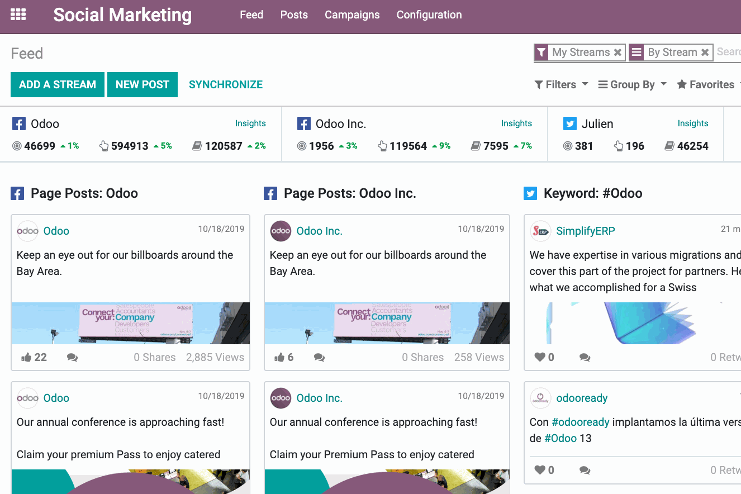
Task: Open comments on the odooready tweet
Action: (x=585, y=471)
